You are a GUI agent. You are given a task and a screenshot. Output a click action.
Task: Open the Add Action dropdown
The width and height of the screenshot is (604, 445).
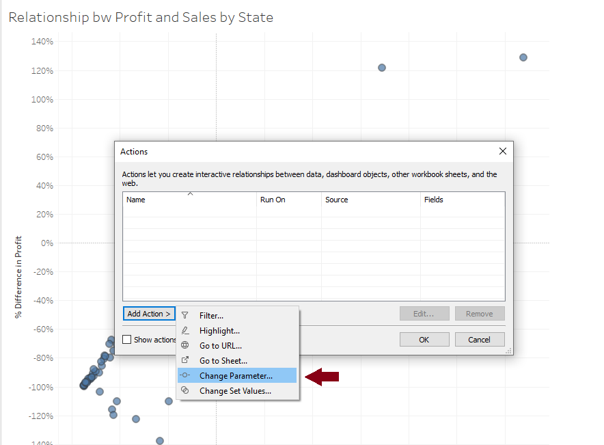tap(149, 314)
